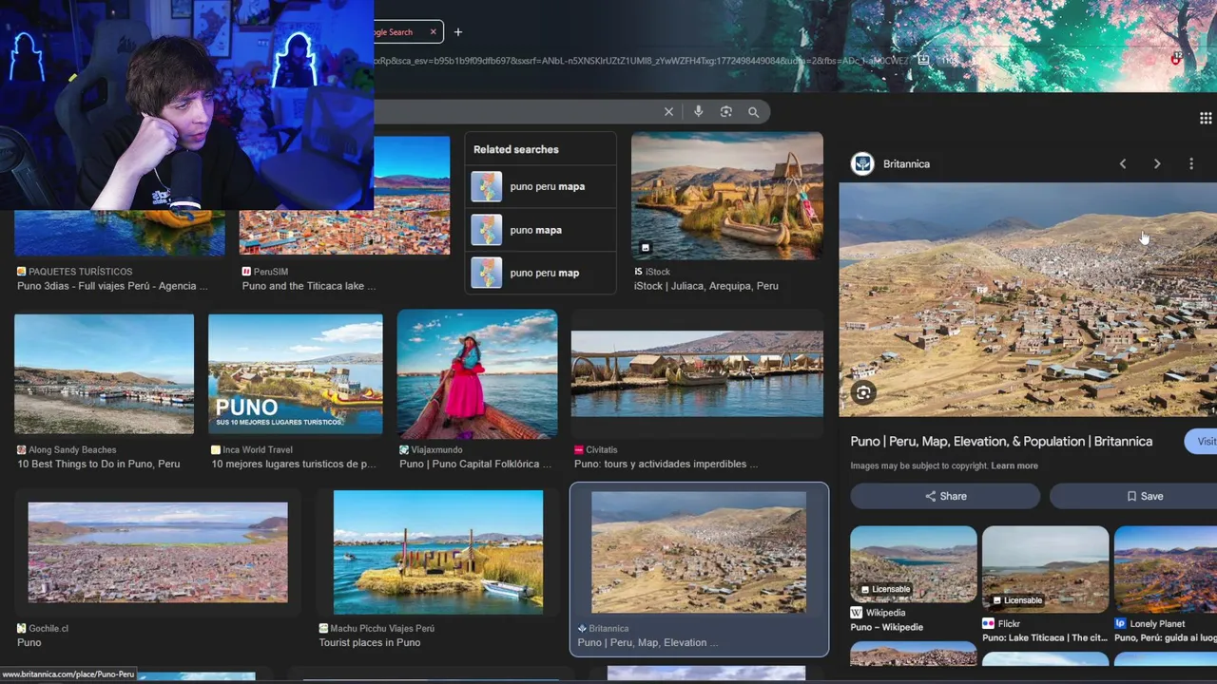Screen dimensions: 1217x684
Task: Open 'Puno | Peru, Map, Elevation, & Population' title
Action: (1001, 441)
